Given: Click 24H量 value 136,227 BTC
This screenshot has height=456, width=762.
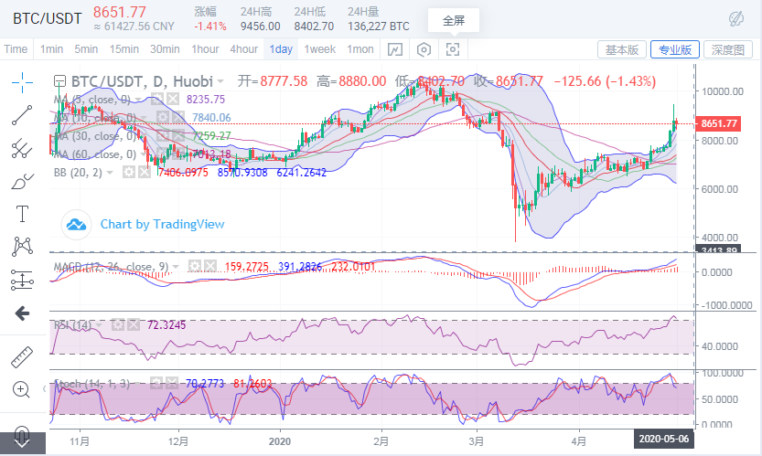Looking at the screenshot, I should [x=379, y=27].
